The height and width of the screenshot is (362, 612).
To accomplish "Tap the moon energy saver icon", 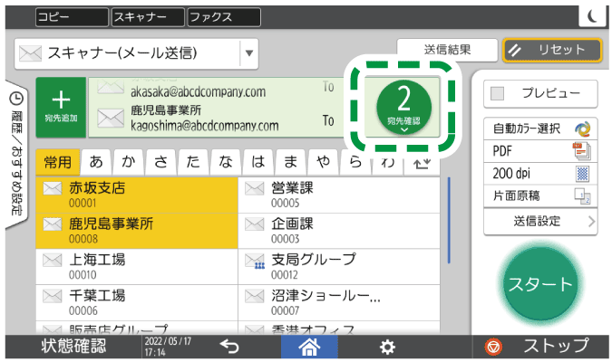I will 592,16.
